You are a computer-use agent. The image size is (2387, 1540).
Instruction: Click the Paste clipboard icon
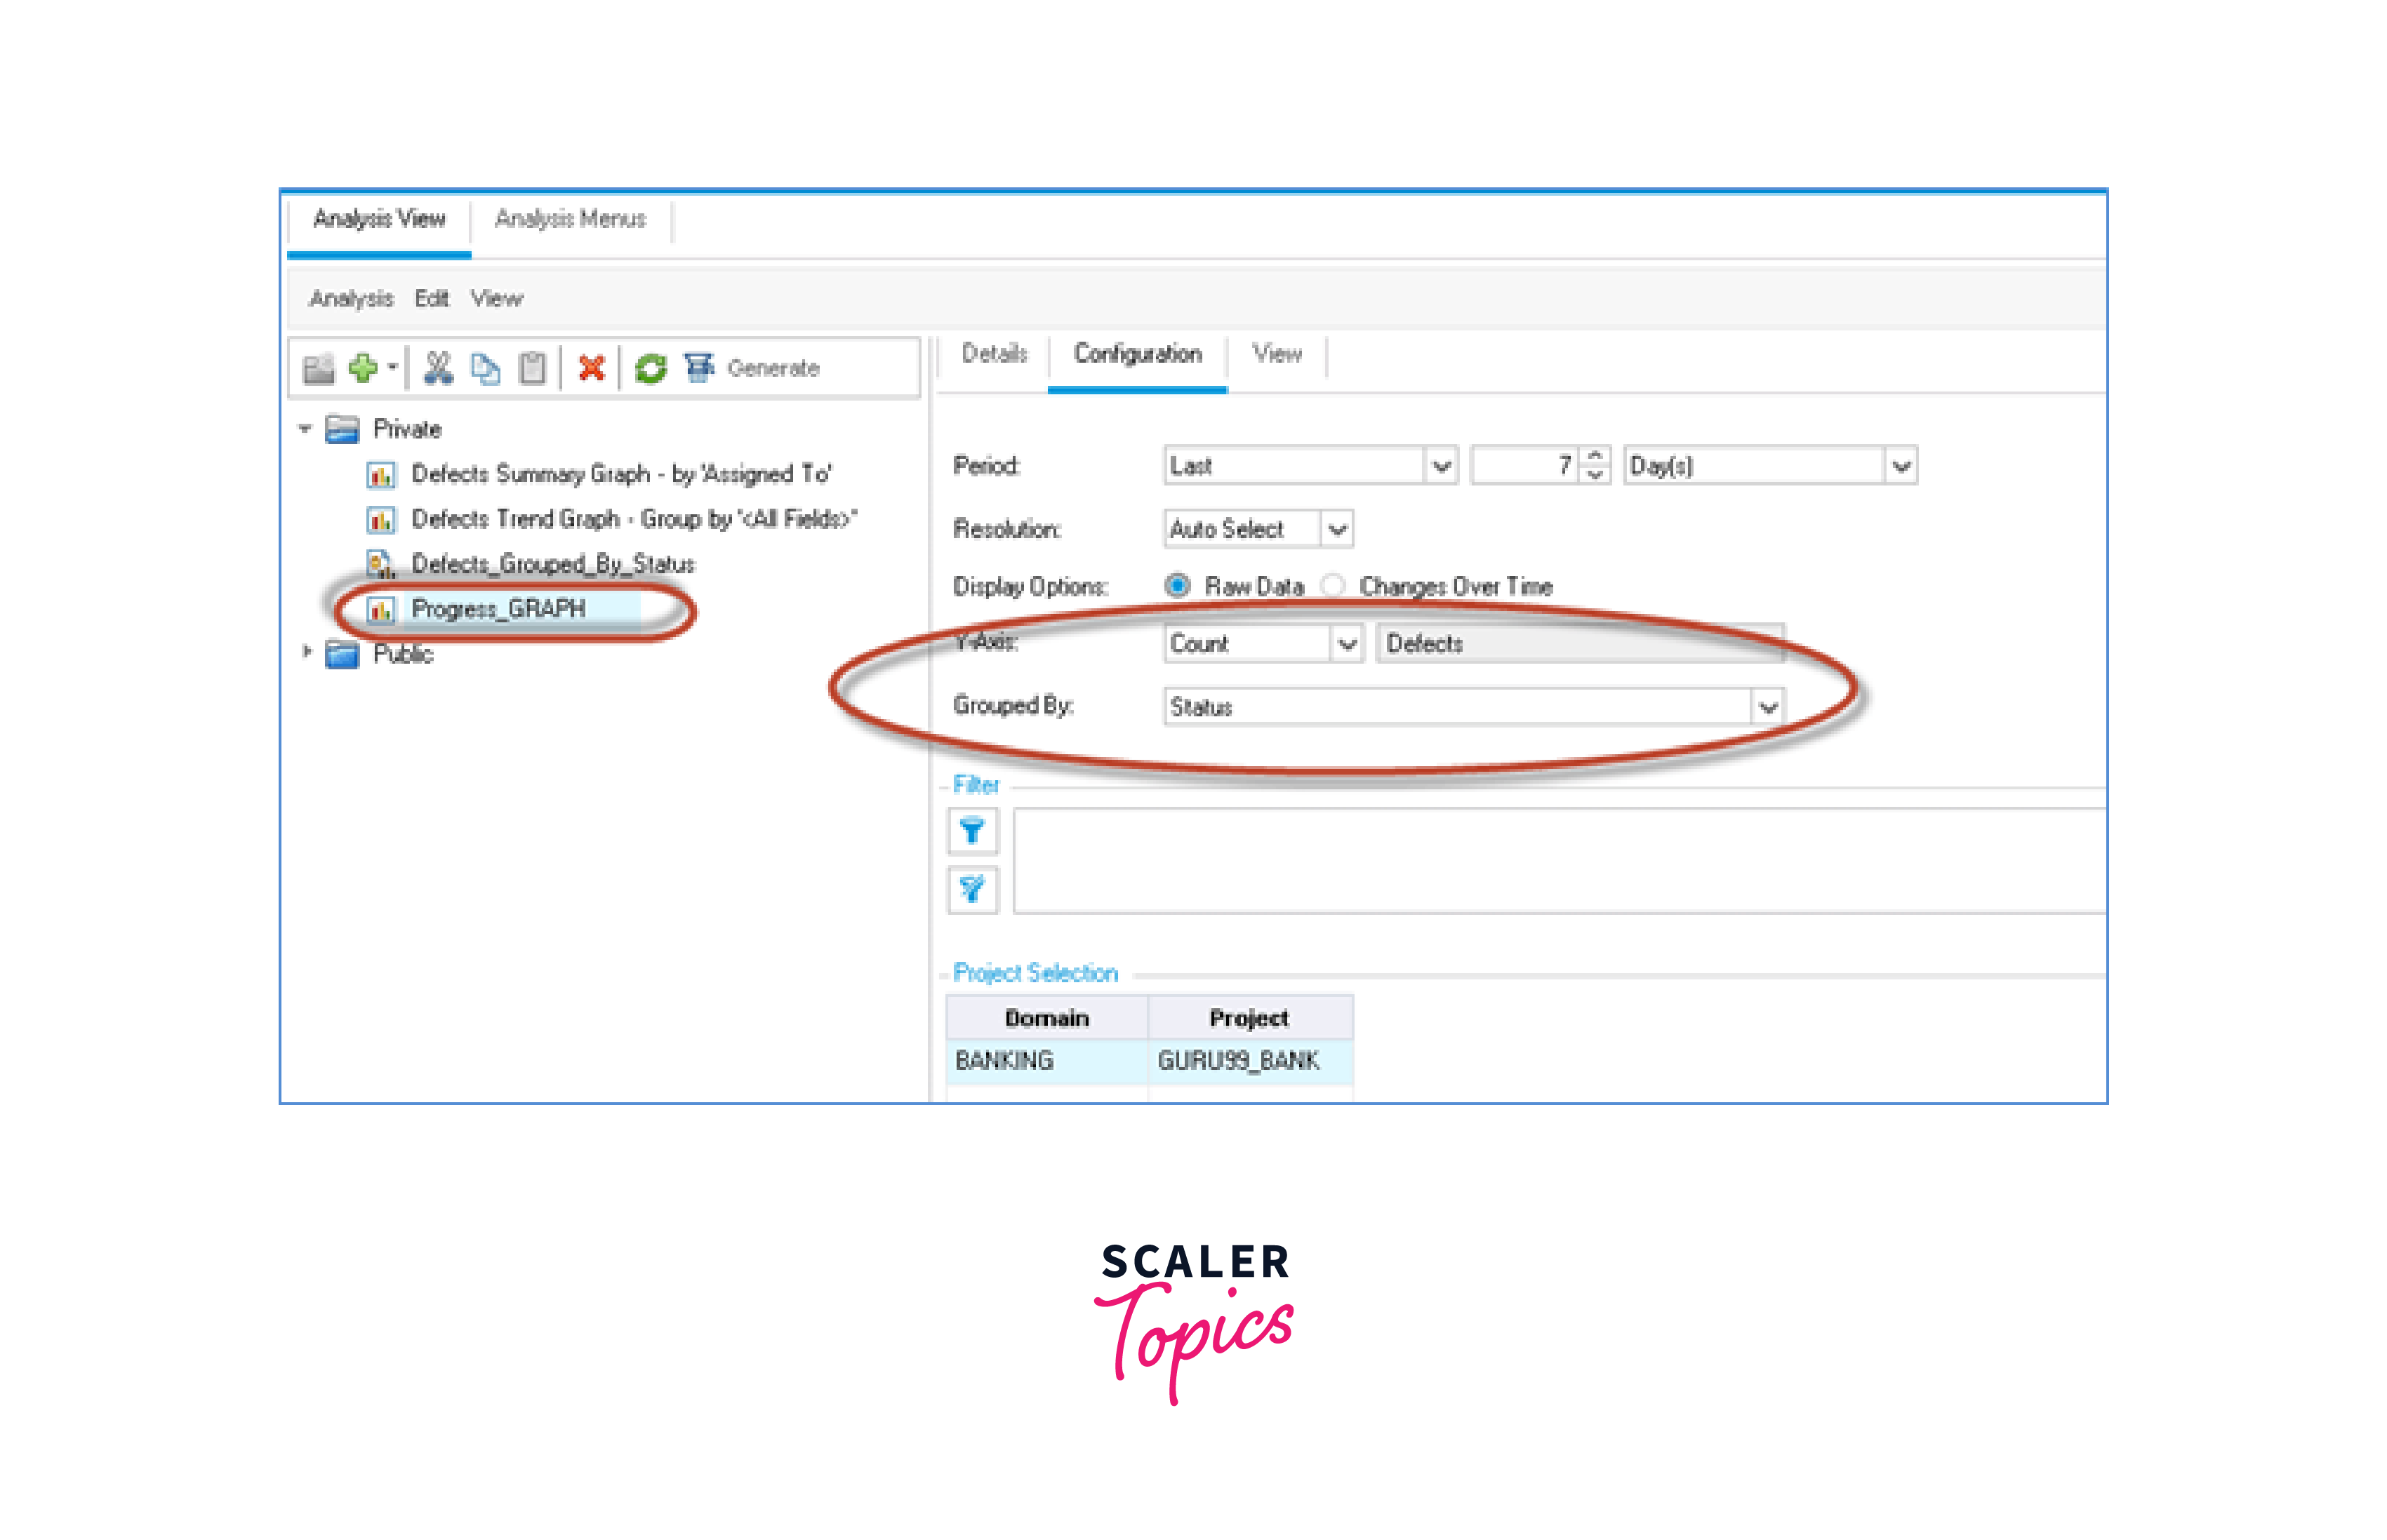tap(532, 369)
